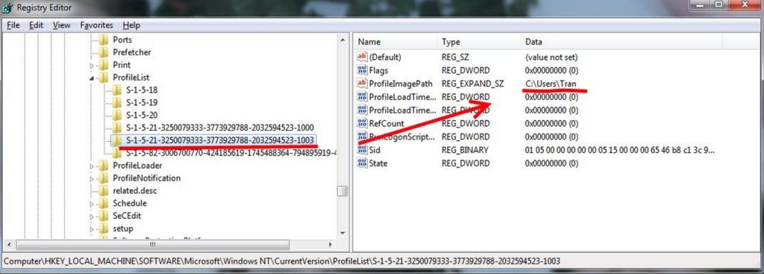Screen dimensions: 764x274
Task: Open the File menu
Action: click(13, 25)
